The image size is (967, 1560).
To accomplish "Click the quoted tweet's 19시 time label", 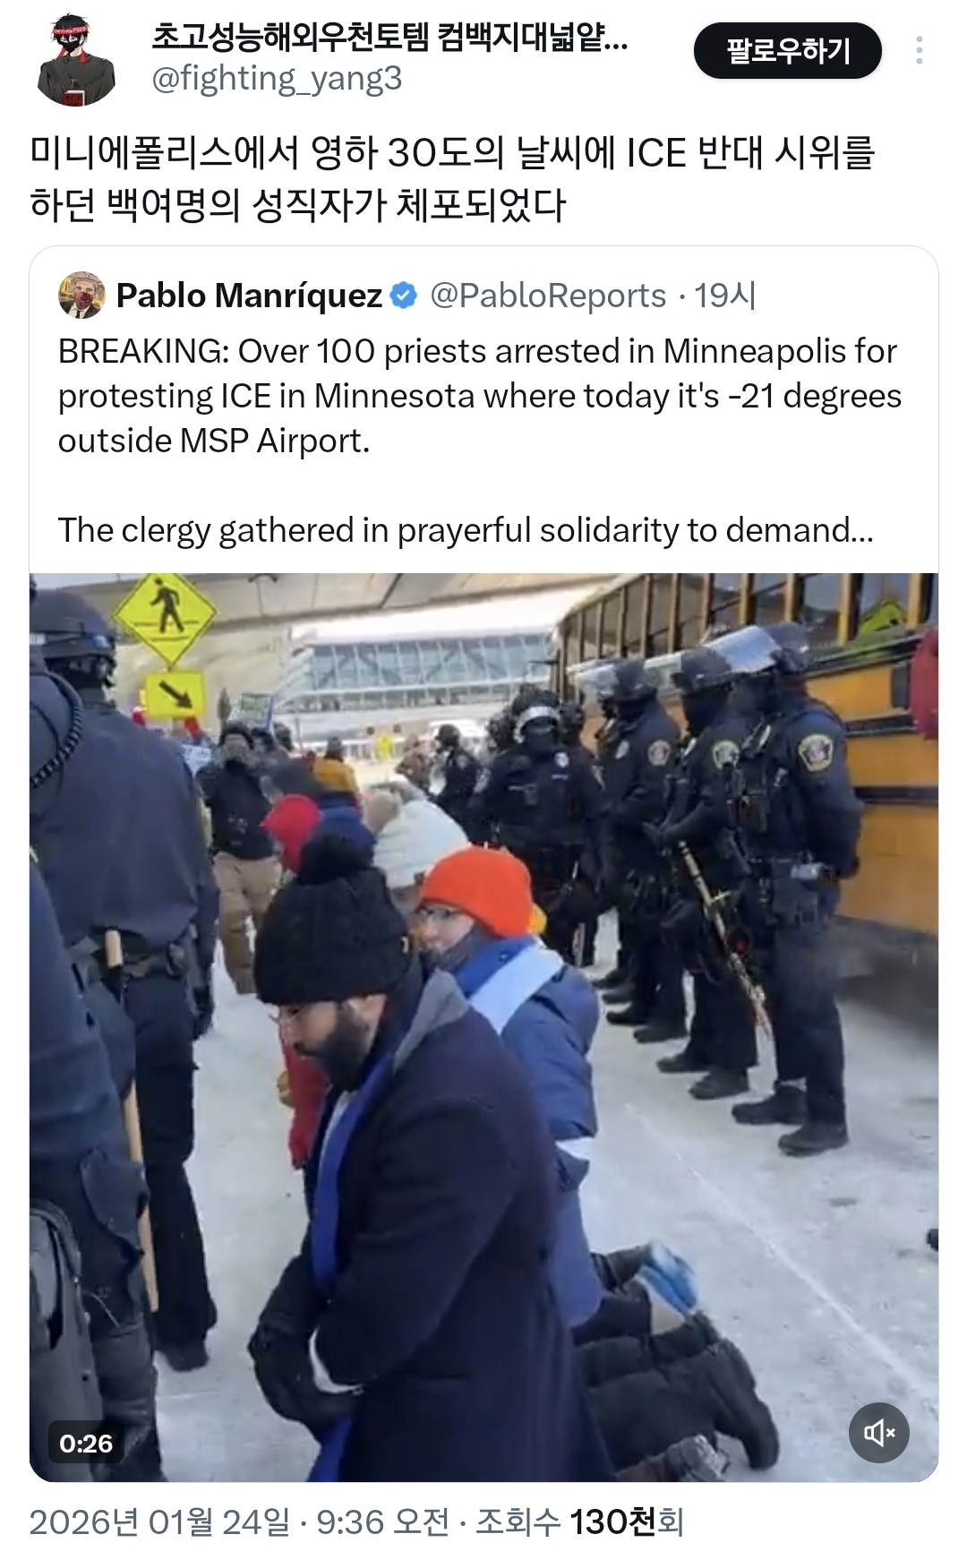I will pyautogui.click(x=725, y=296).
